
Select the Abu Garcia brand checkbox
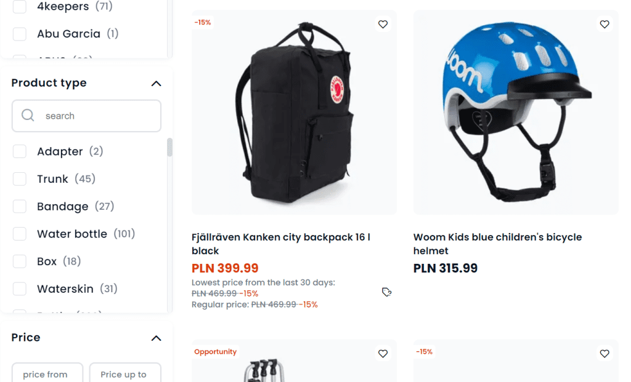(x=20, y=34)
